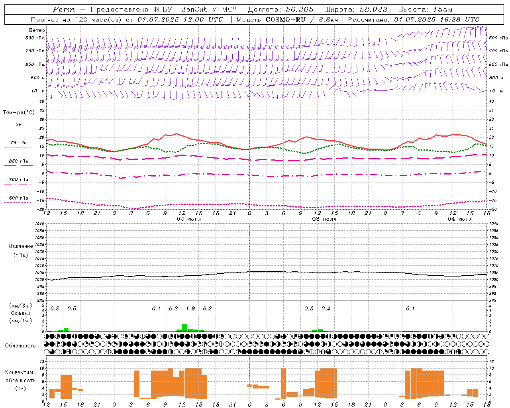Click the "Ветер" wind panel label

[37, 30]
